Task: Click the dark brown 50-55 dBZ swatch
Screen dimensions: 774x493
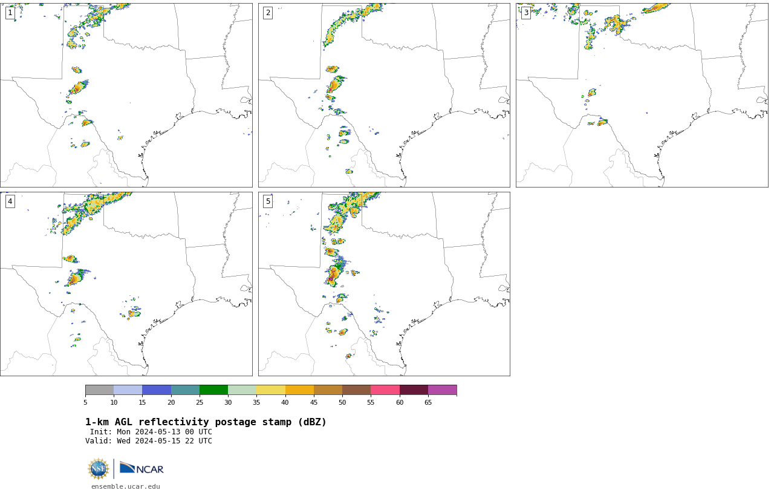Action: pyautogui.click(x=357, y=390)
